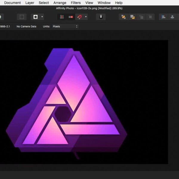
Task: Open the Help menu
Action: point(119,3)
